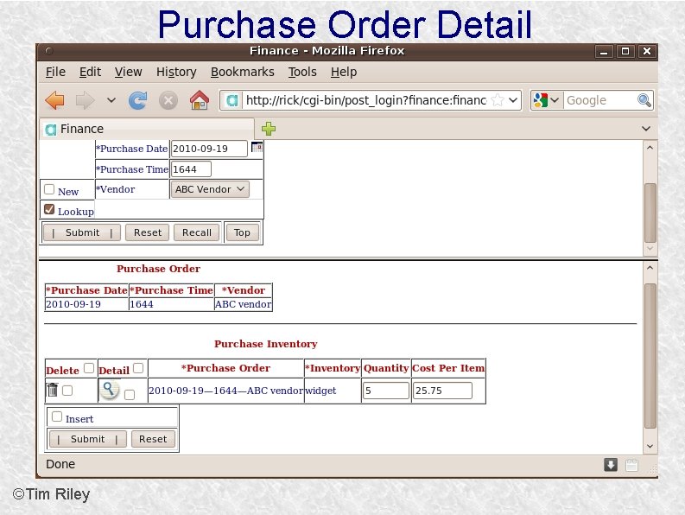The image size is (685, 515).
Task: Click the lower frame scroll-up arrow
Action: pos(650,268)
